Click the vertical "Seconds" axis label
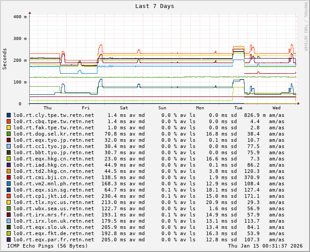The image size is (310, 252). (x=5, y=59)
